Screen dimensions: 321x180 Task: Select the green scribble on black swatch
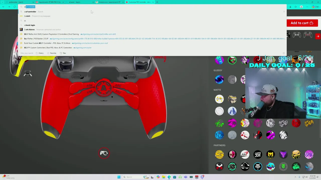pos(219,123)
